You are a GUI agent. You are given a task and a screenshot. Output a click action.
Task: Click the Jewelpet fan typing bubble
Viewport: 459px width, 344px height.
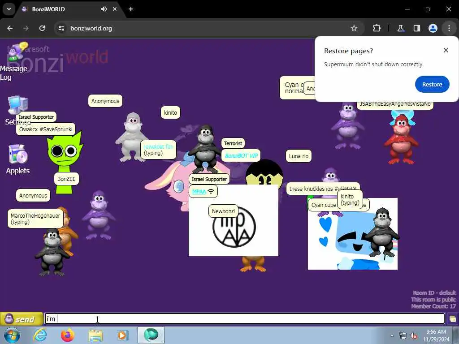(x=158, y=150)
